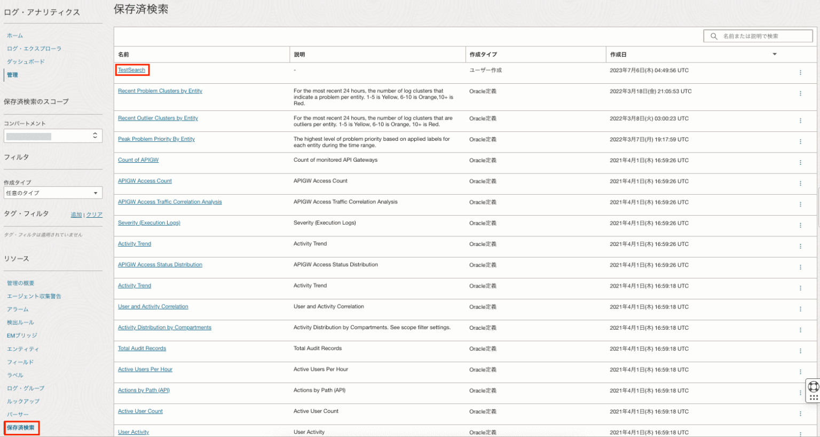This screenshot has width=820, height=437.
Task: Open row menu for Active Users Per Hour
Action: tap(800, 372)
